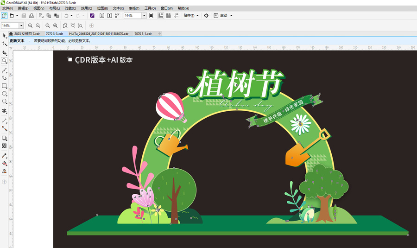Image resolution: width=417 pixels, height=248 pixels.
Task: Select the Pick tool arrow
Action: click(4, 36)
